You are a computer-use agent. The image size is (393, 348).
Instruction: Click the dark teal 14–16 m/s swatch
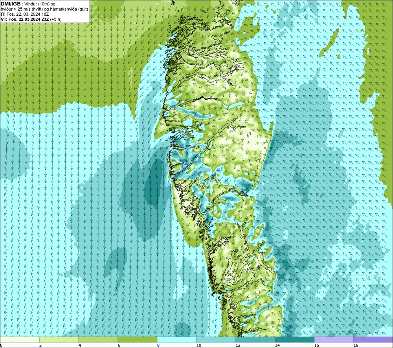(x=294, y=339)
